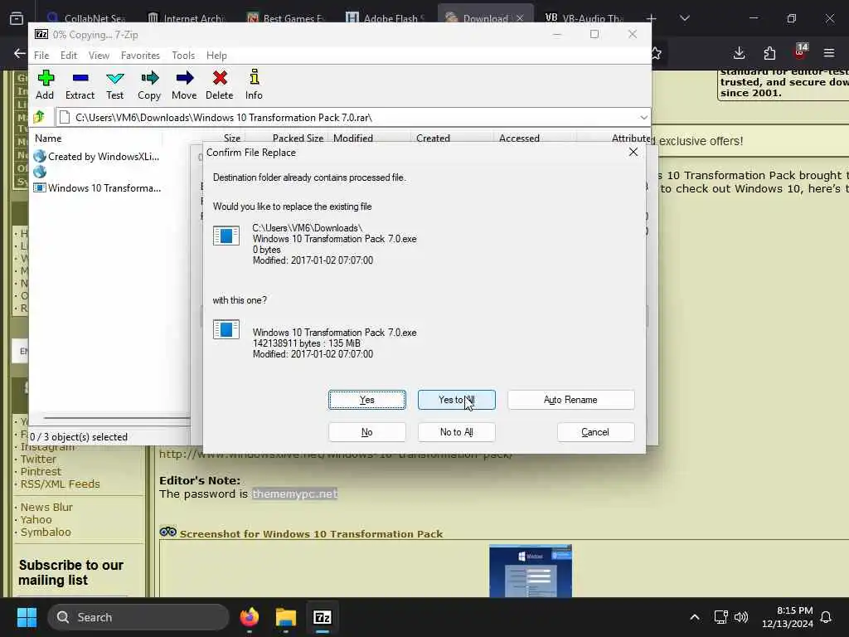This screenshot has height=637, width=849.
Task: List all Firefox tabs dropdown
Action: click(x=684, y=18)
